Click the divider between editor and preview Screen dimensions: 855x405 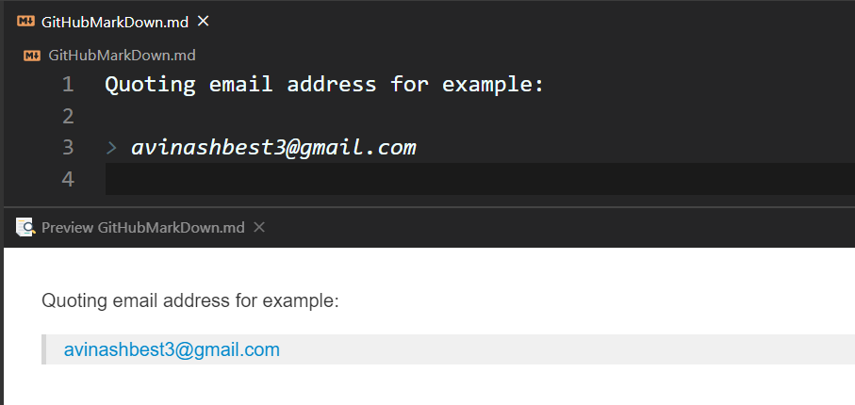[429, 206]
